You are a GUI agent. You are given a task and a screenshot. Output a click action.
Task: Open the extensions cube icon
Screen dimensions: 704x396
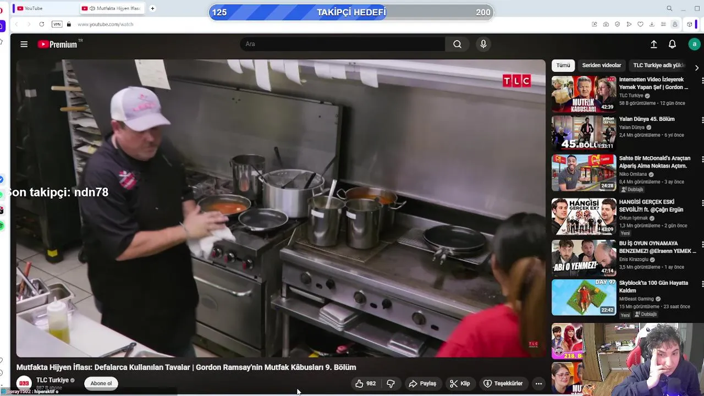pyautogui.click(x=690, y=24)
